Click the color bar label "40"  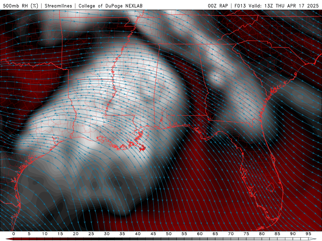(138, 234)
